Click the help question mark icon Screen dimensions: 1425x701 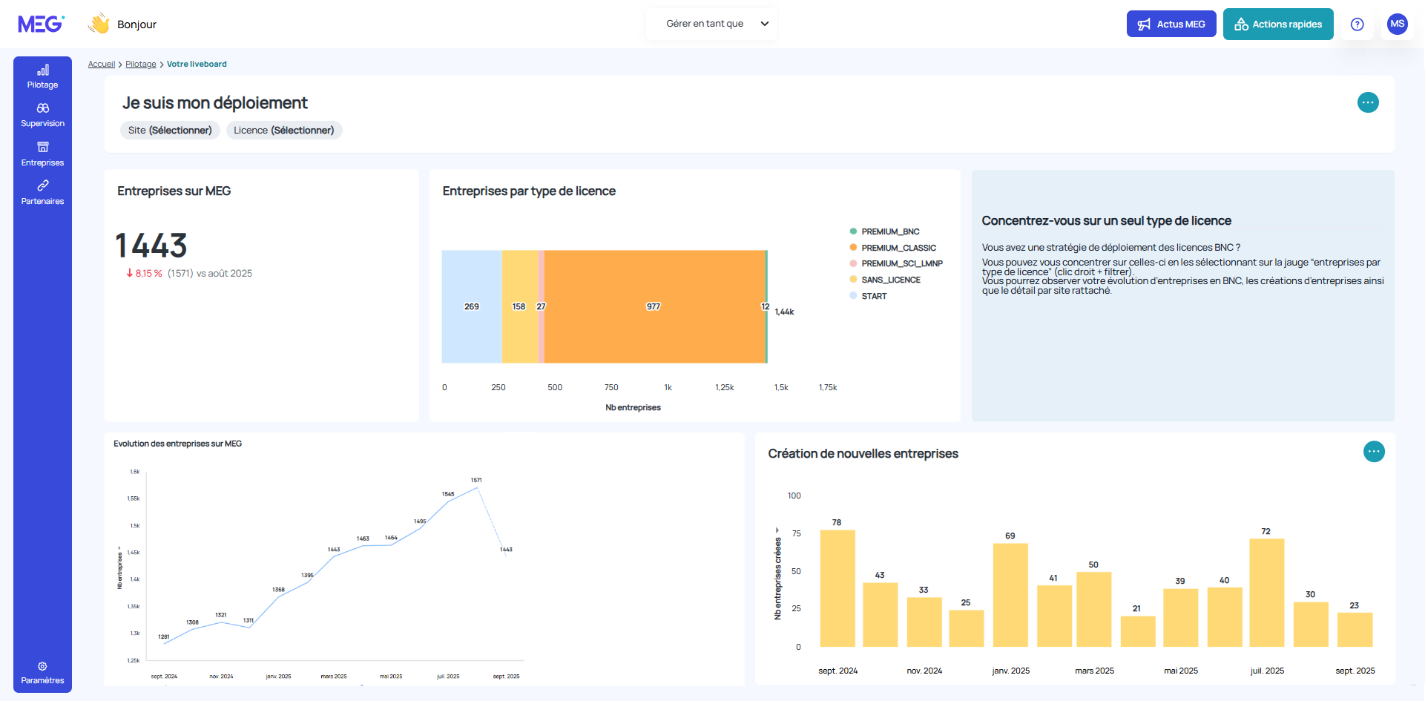pos(1357,24)
